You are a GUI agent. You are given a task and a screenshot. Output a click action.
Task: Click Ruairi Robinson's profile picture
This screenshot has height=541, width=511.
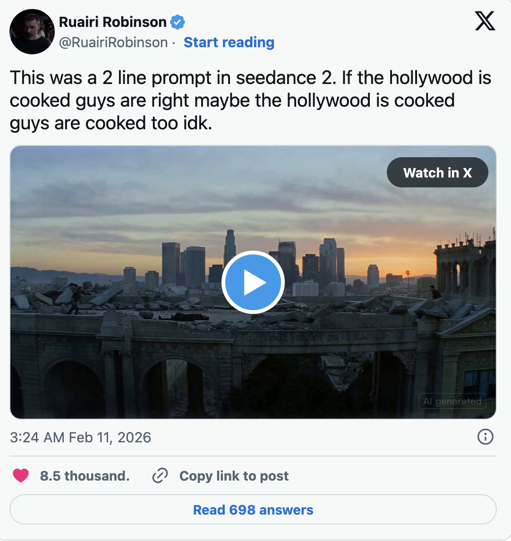pyautogui.click(x=32, y=31)
